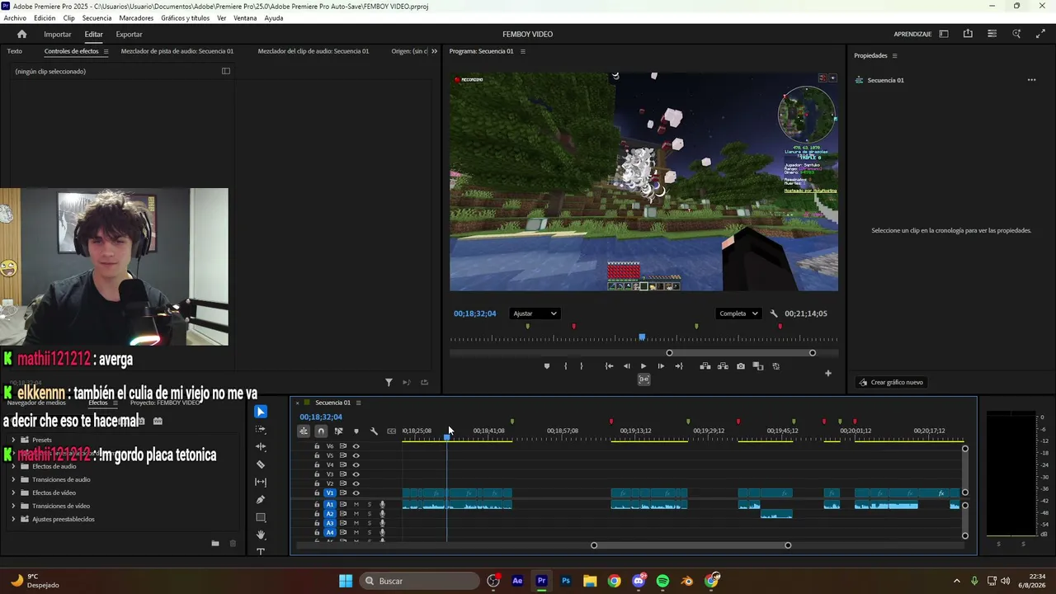The height and width of the screenshot is (594, 1056).
Task: Solo audio track A2
Action: 370,514
